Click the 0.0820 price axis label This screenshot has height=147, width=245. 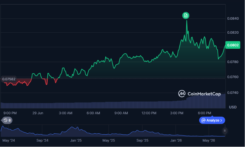coord(233,32)
